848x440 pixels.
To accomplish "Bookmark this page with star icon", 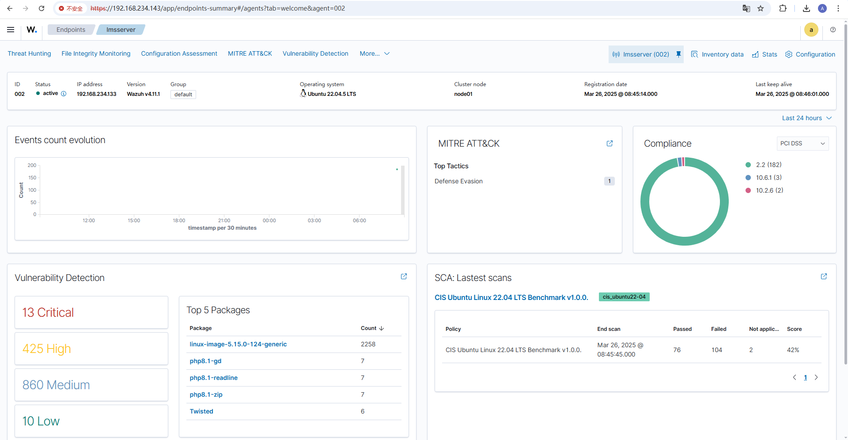I will pyautogui.click(x=761, y=8).
